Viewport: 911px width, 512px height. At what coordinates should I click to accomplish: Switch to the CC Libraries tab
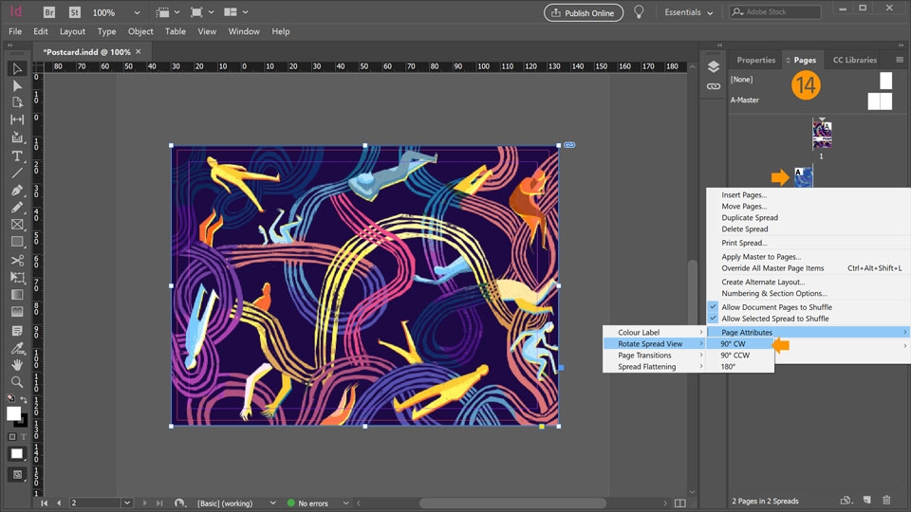pos(854,60)
